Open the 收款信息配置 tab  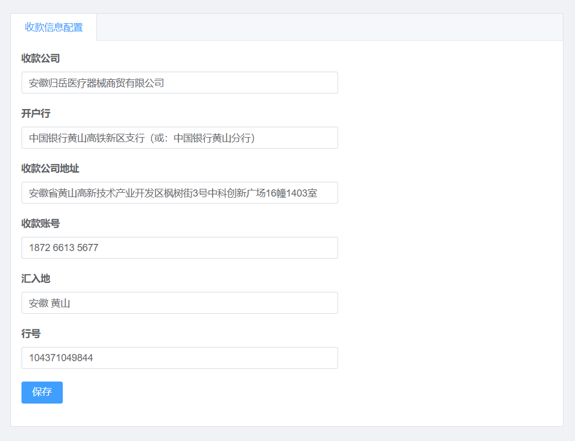click(x=54, y=27)
